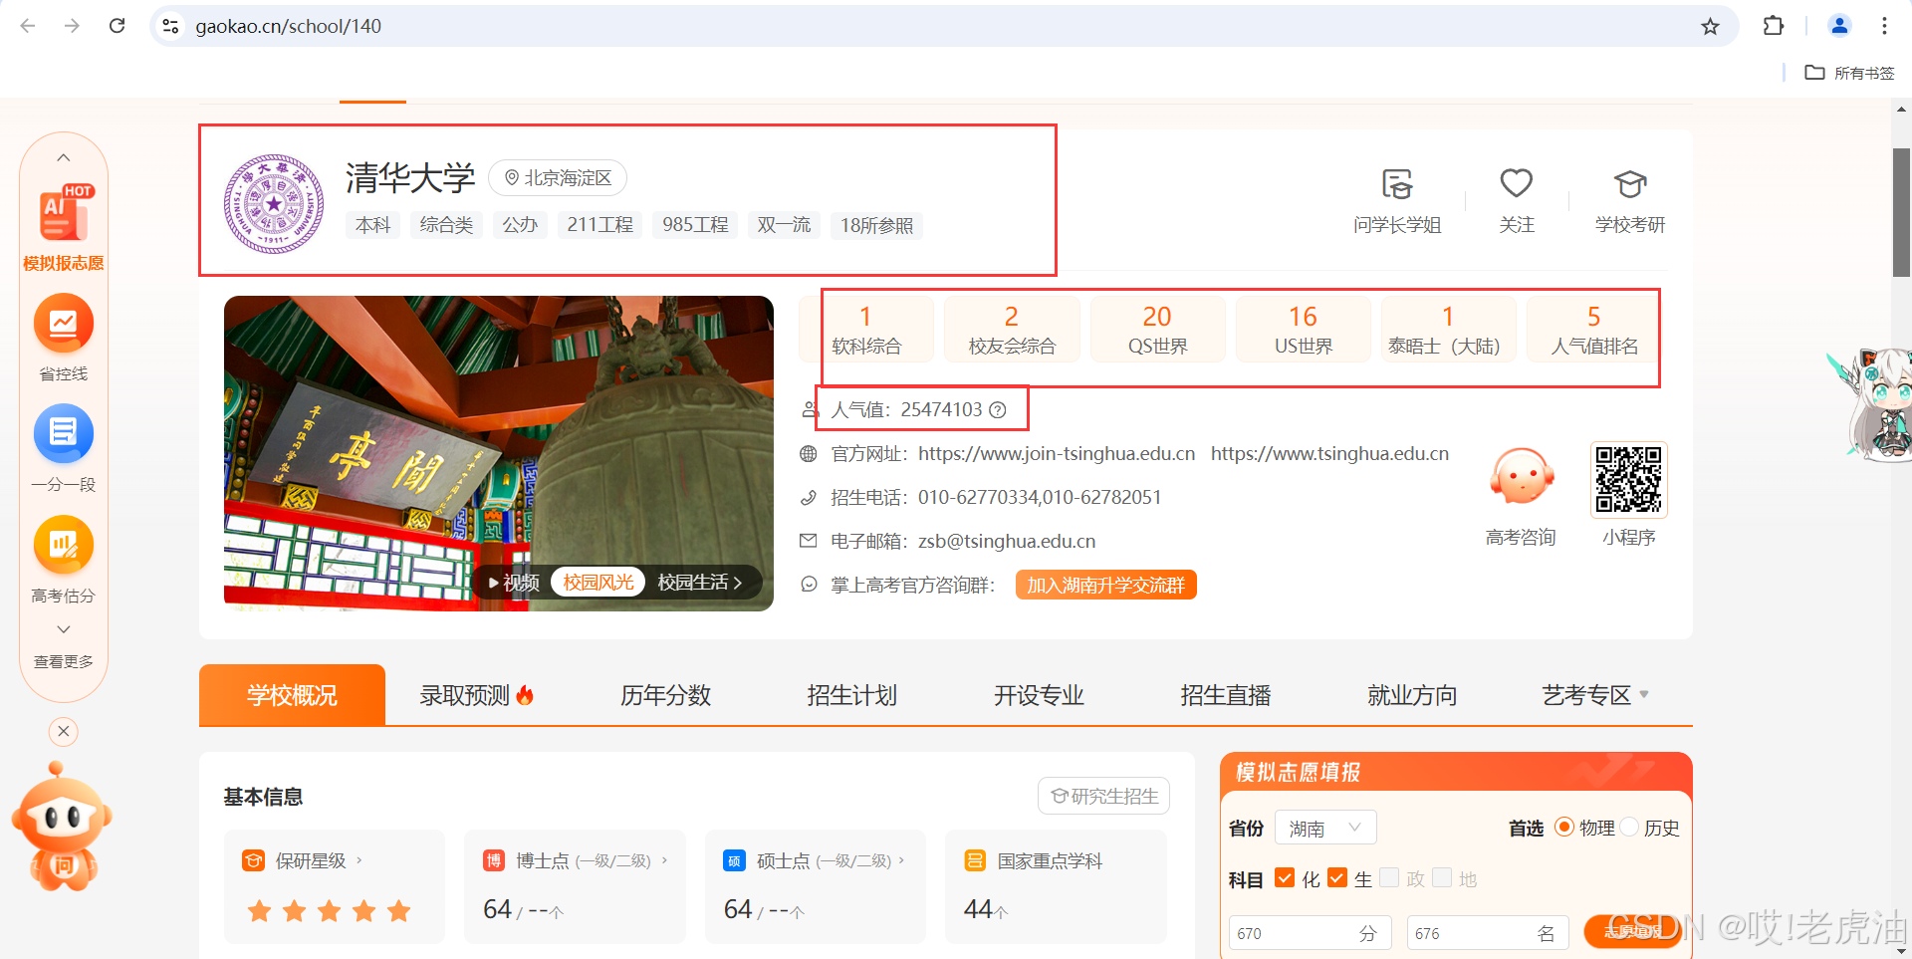Open the 学校考研 graduation cap icon

point(1630,184)
